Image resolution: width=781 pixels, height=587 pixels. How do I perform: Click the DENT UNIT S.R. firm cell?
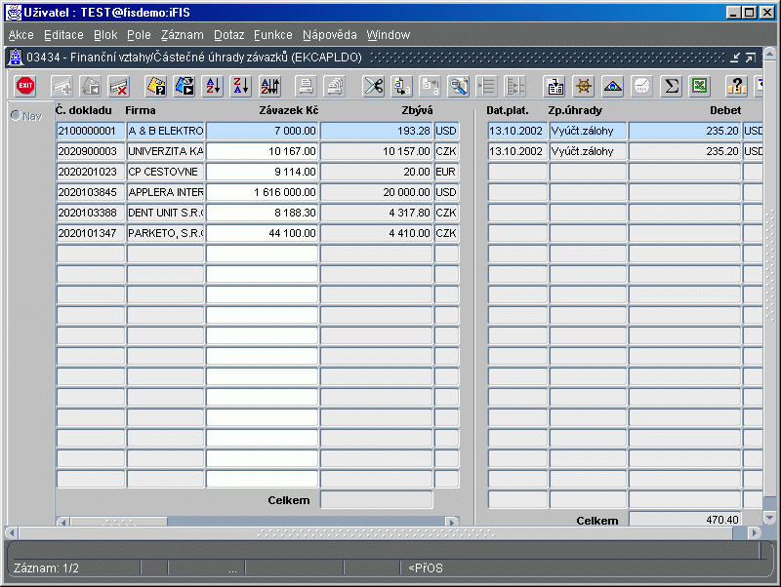[165, 213]
